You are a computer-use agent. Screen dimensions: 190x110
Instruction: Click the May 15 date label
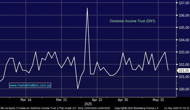pos(158,100)
